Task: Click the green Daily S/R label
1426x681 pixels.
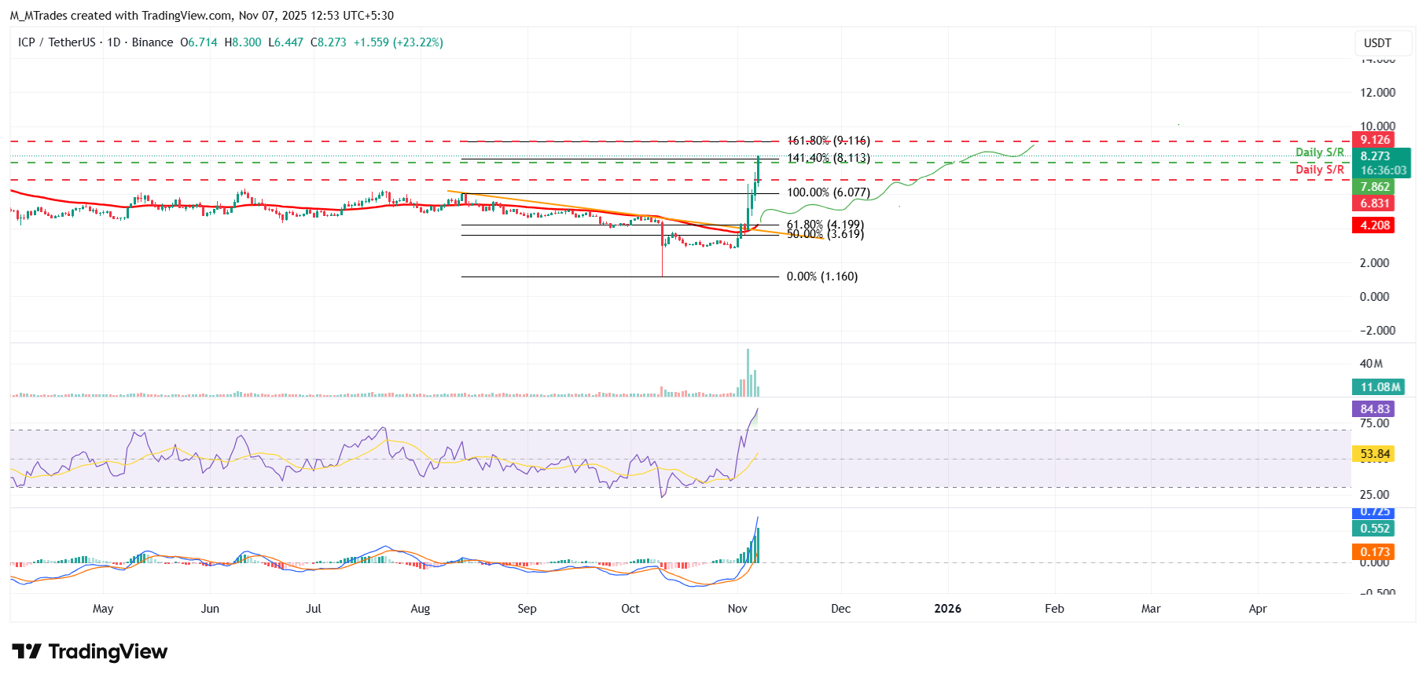Action: [x=1319, y=152]
